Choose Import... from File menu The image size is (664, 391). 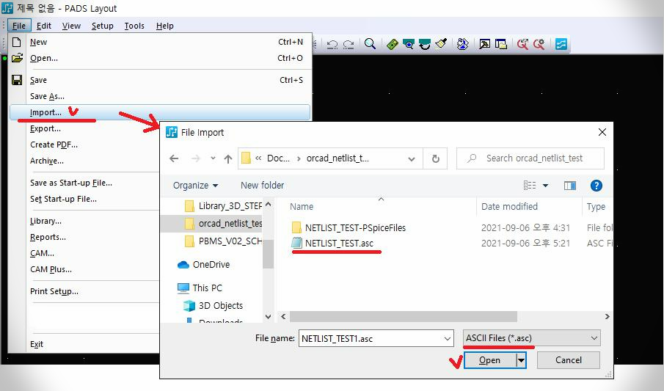pyautogui.click(x=160, y=112)
